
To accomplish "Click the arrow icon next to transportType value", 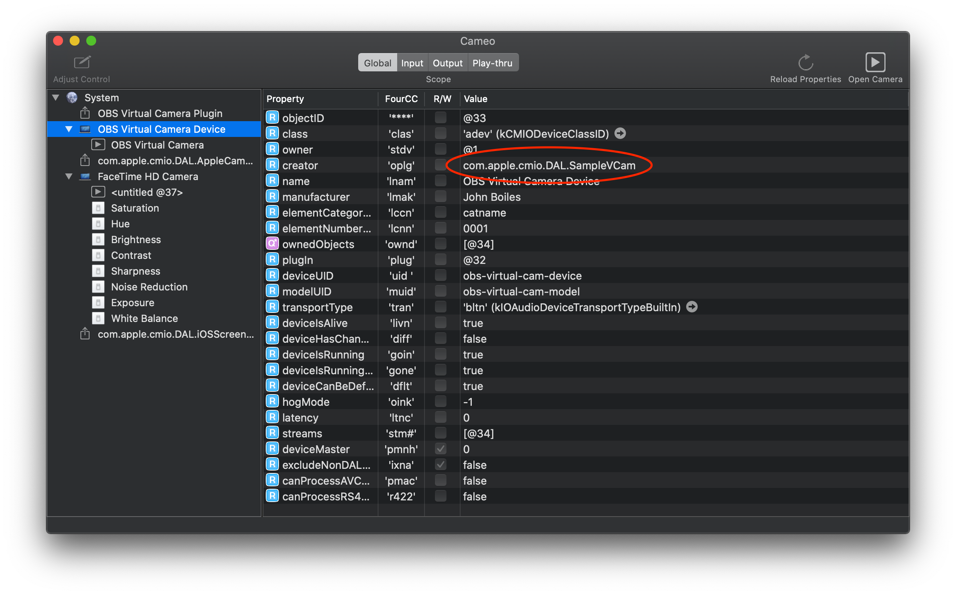I will [x=692, y=307].
